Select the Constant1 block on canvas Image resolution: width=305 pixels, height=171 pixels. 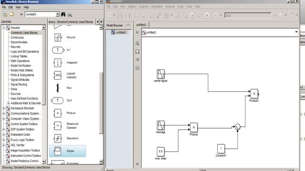tap(221, 149)
